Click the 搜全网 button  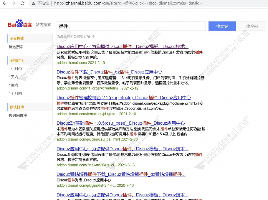click(252, 26)
